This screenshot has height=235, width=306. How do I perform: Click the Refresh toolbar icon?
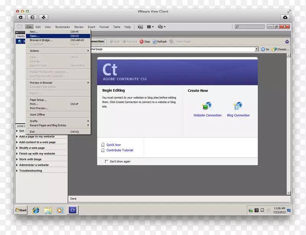point(155,42)
